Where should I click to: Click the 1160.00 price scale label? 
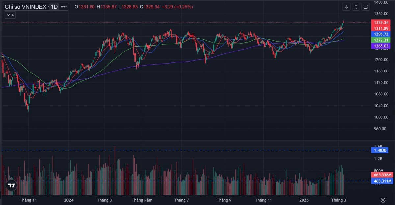382,71
